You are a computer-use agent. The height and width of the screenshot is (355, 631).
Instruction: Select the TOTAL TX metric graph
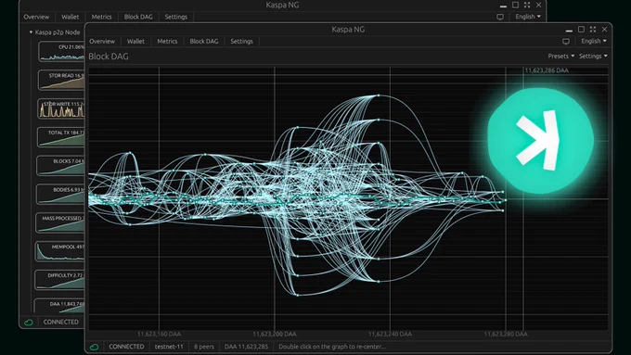tap(60, 137)
